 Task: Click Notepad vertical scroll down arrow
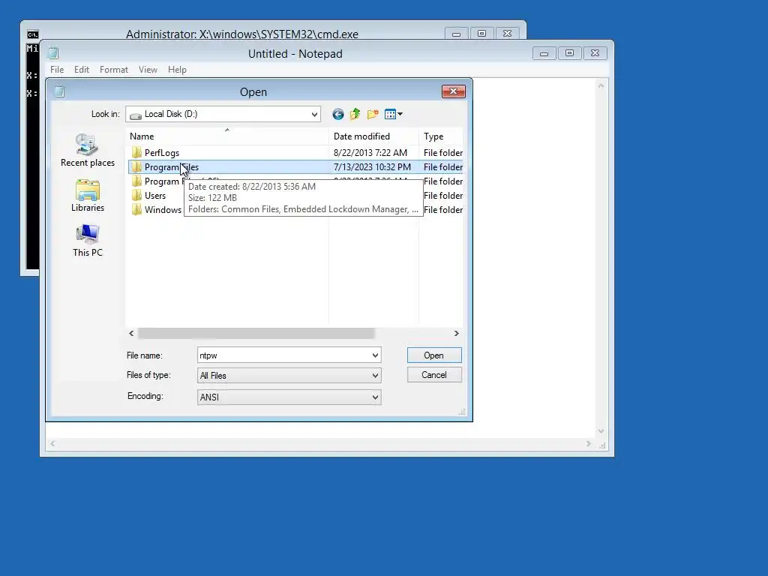click(601, 431)
